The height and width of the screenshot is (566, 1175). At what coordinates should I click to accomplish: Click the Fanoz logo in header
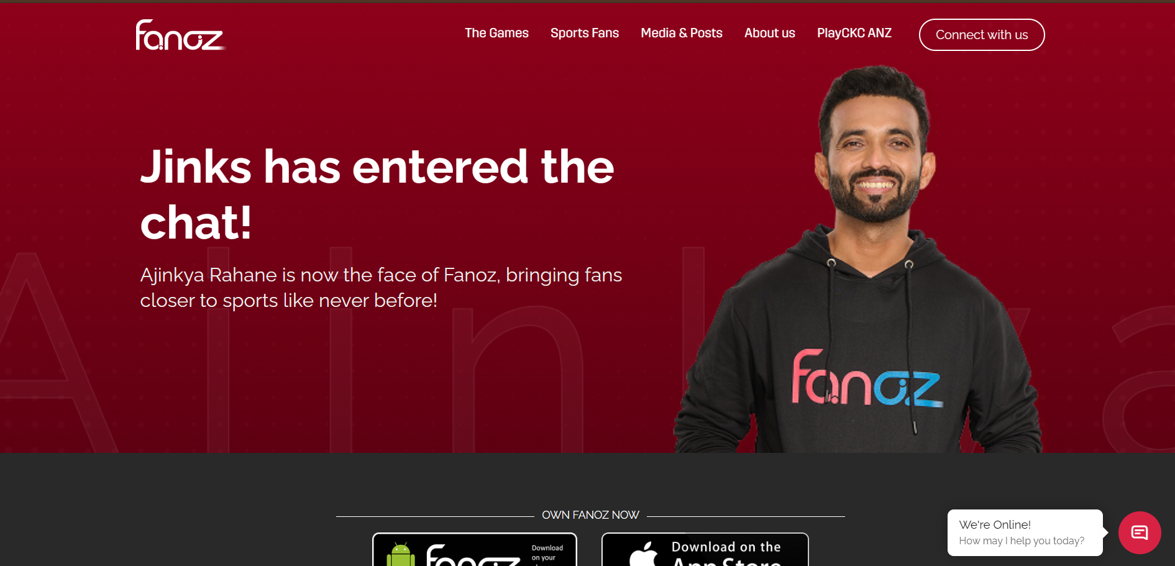click(180, 35)
